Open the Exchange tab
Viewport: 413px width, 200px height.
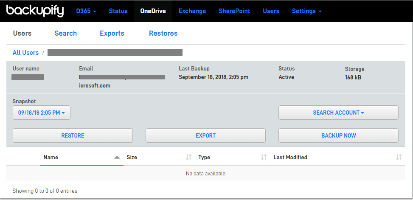tap(192, 11)
